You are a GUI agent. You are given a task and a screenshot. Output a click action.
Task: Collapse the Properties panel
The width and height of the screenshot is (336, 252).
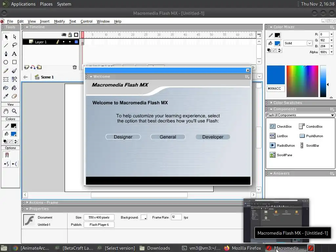click(x=27, y=209)
